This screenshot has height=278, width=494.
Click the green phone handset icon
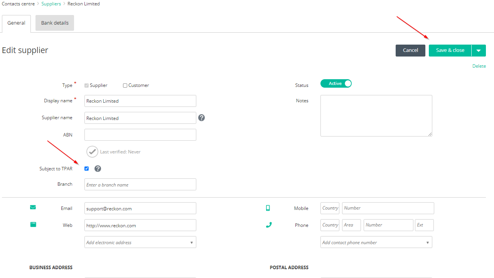tap(269, 225)
